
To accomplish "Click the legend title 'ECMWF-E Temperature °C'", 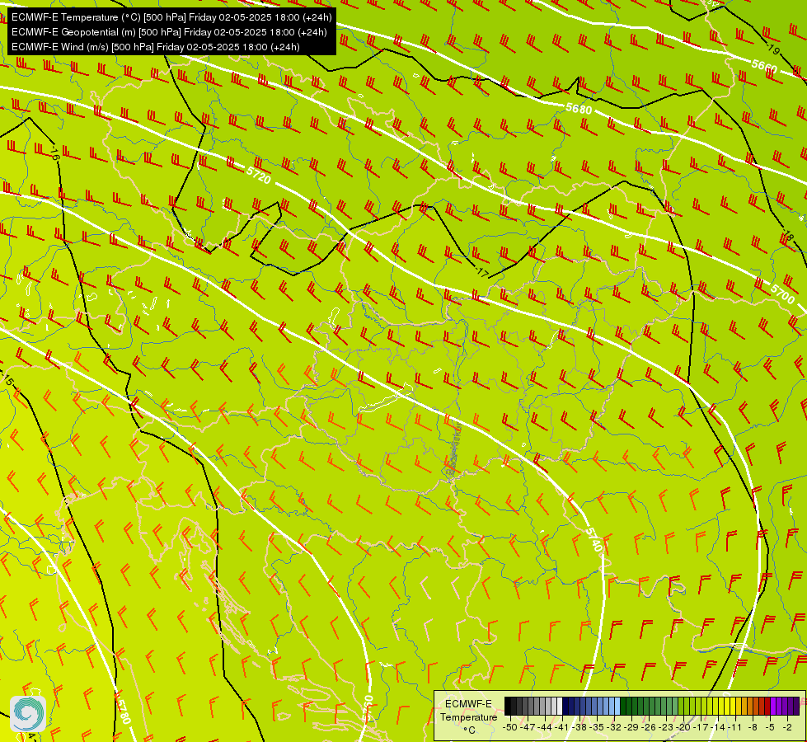I will (468, 716).
